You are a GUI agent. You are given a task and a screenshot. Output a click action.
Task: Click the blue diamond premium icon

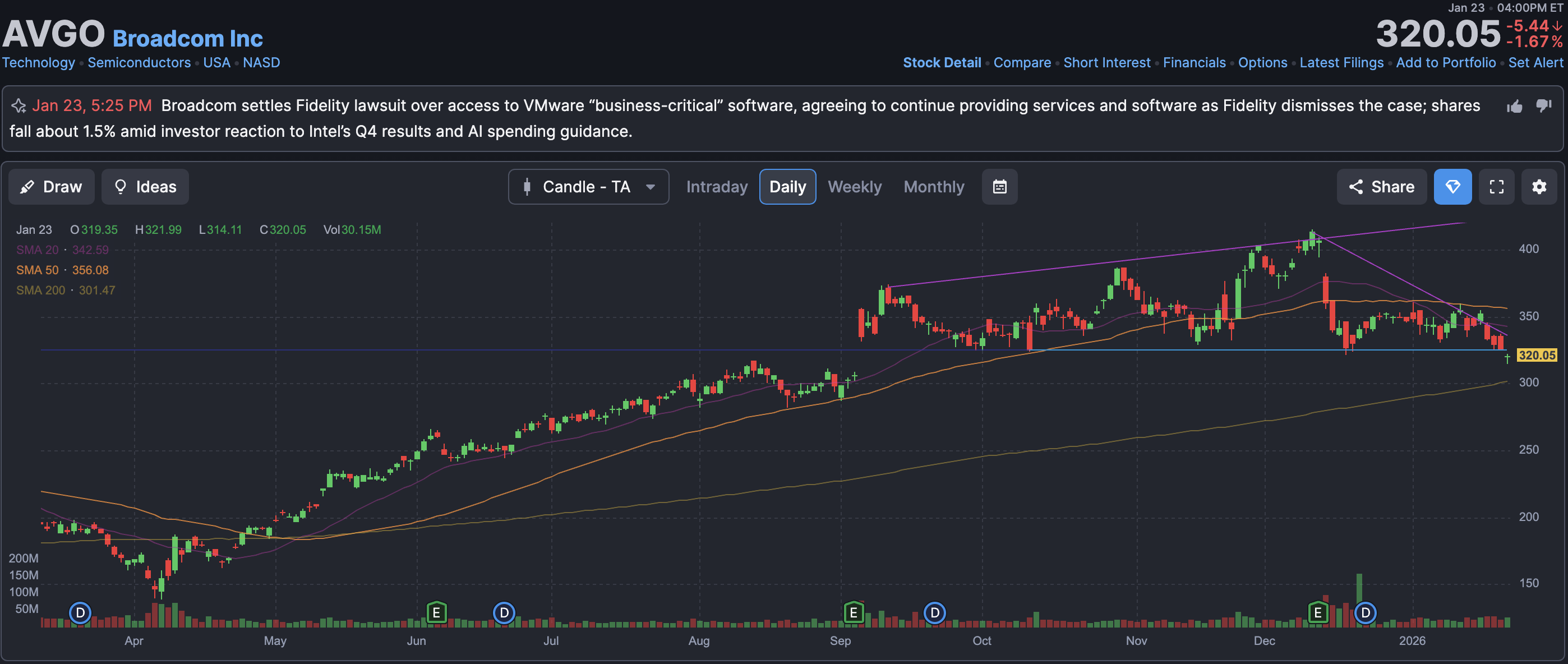1452,187
